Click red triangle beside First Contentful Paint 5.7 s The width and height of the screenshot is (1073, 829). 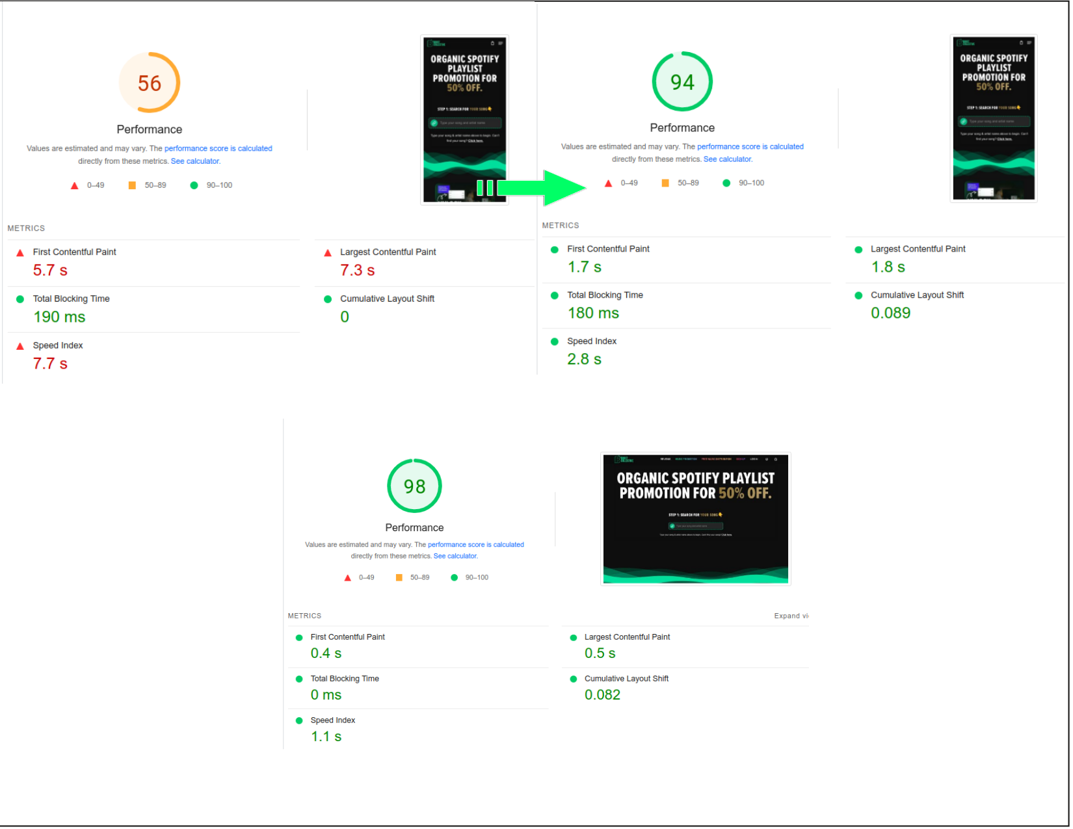pyautogui.click(x=20, y=252)
